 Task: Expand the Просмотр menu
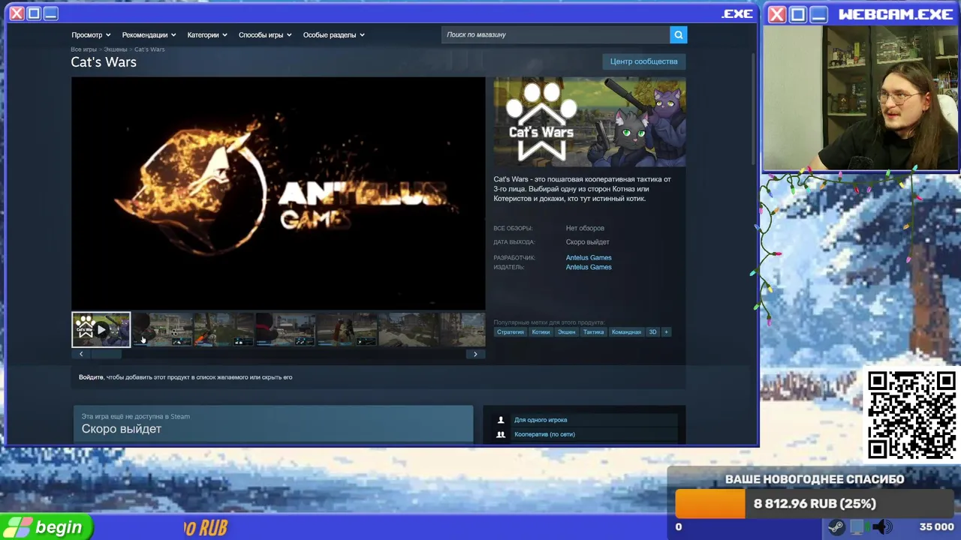click(91, 34)
